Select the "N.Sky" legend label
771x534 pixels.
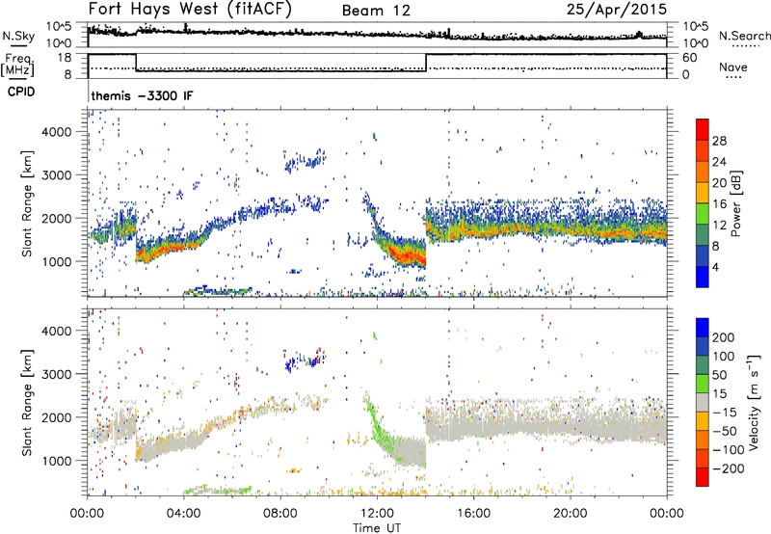[18, 36]
